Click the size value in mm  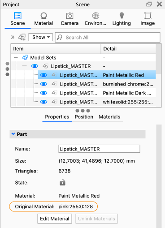(x=97, y=161)
